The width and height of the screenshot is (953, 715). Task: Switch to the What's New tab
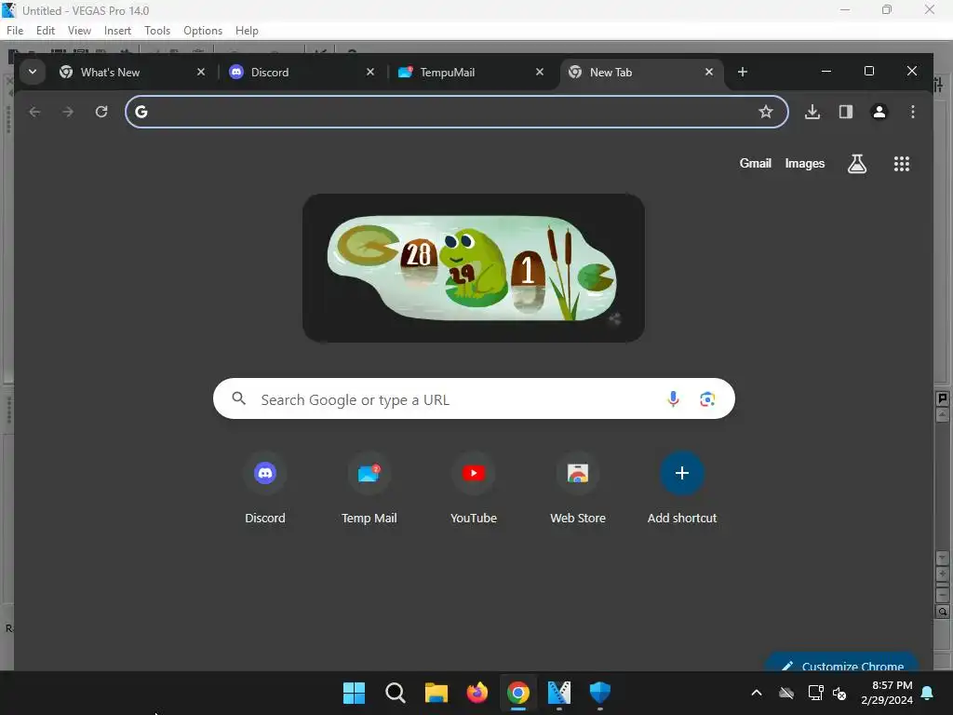click(132, 73)
